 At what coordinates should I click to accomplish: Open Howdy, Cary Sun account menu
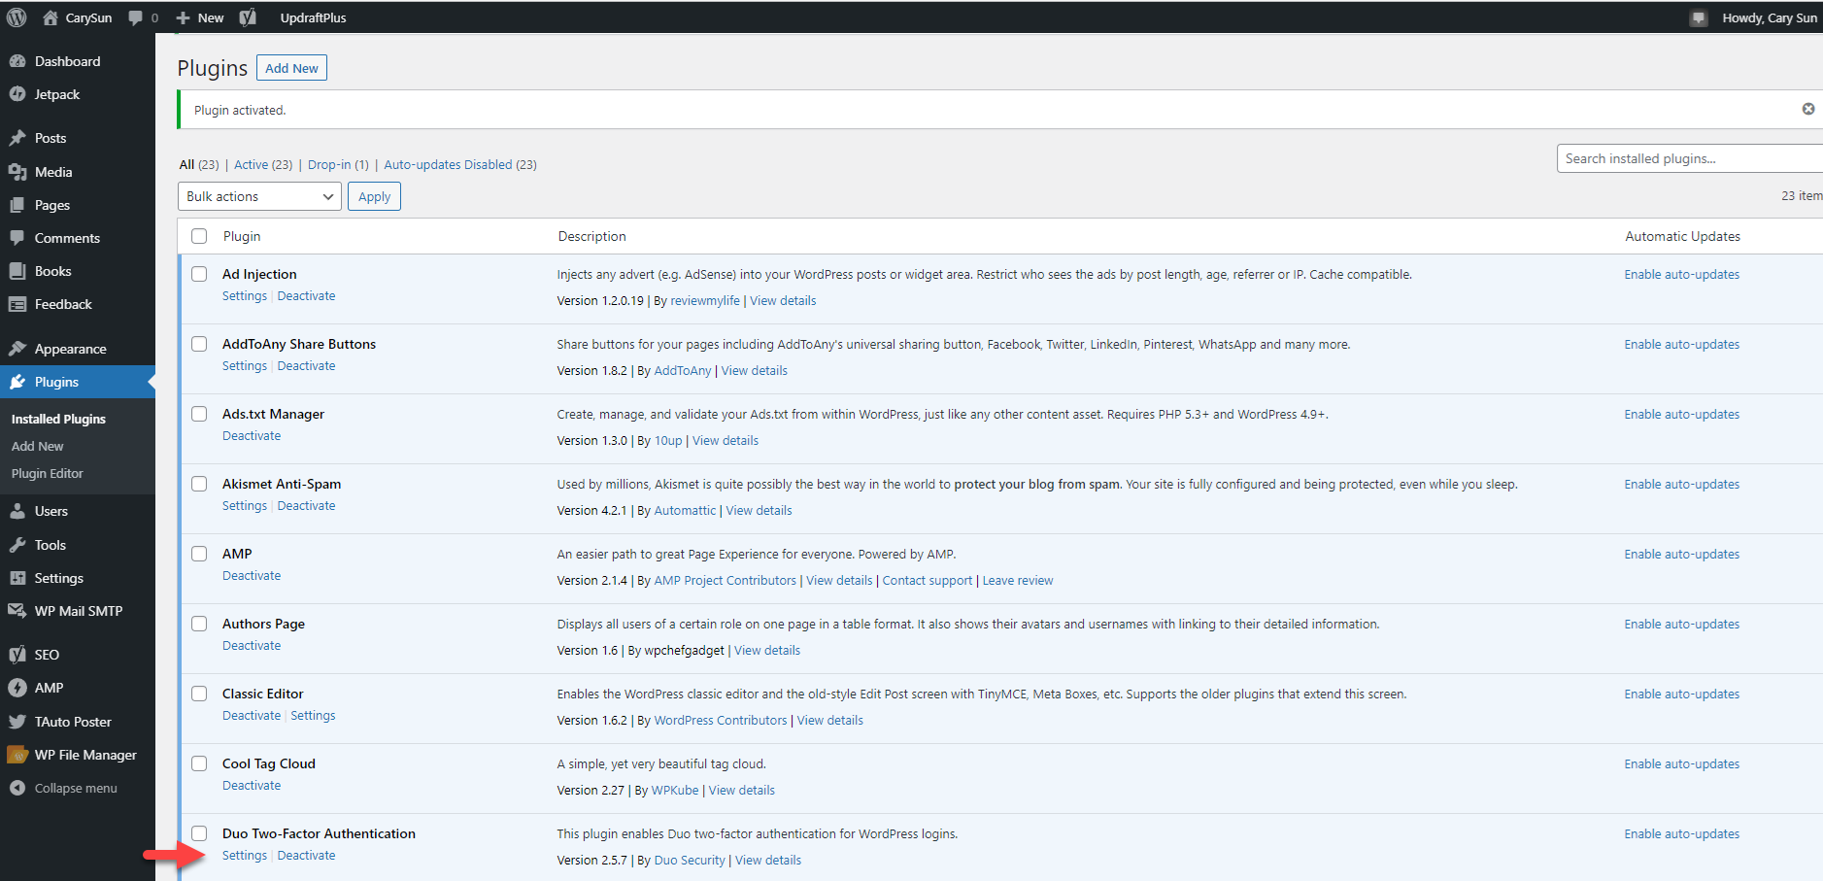coord(1770,17)
